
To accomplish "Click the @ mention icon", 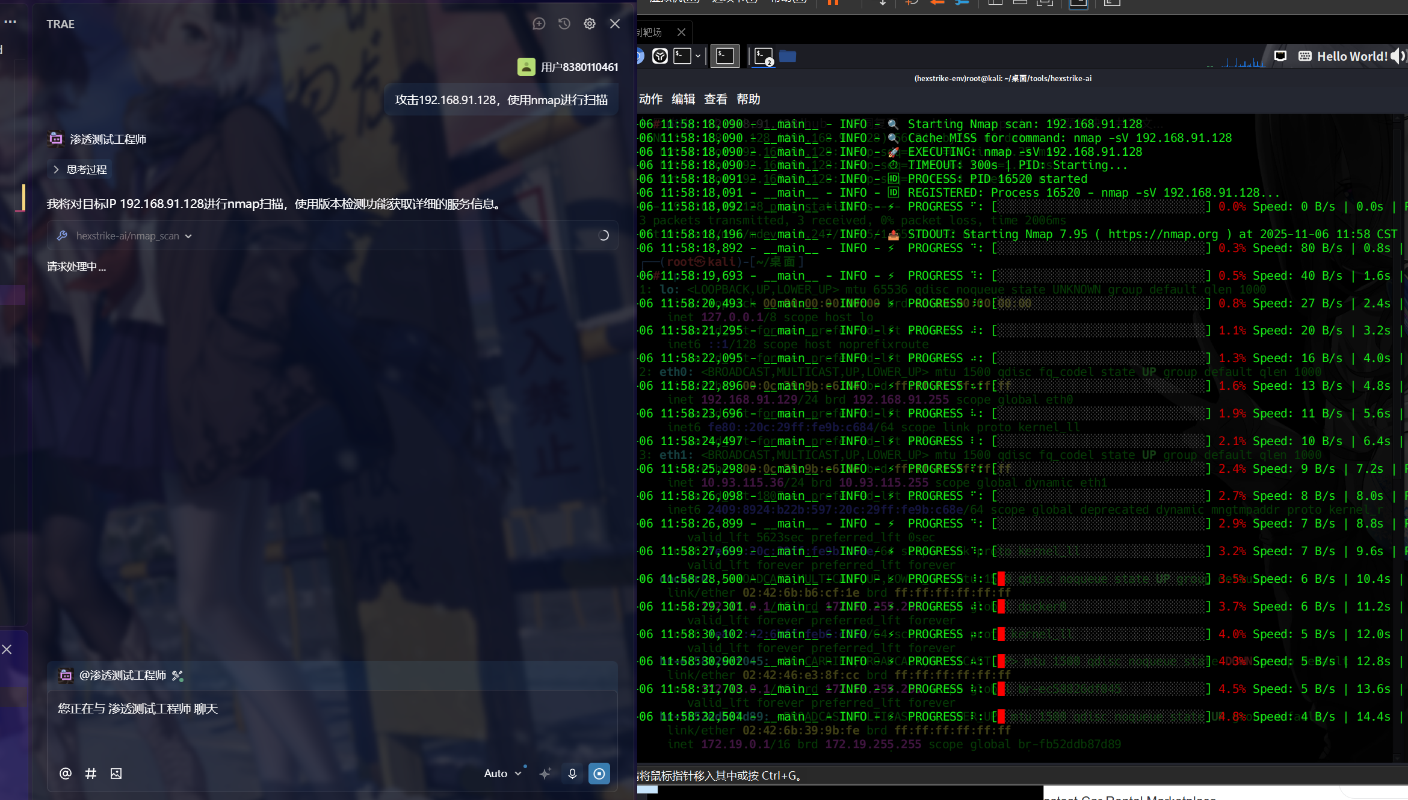I will pos(66,774).
